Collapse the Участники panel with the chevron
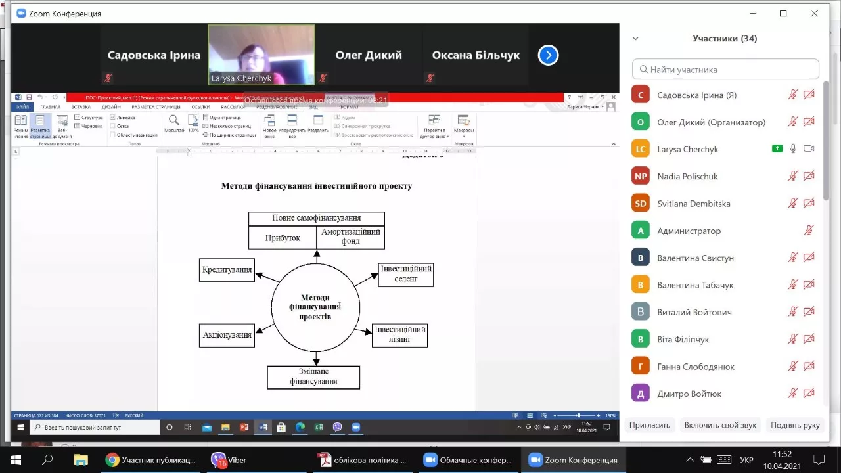841x473 pixels. pos(635,39)
